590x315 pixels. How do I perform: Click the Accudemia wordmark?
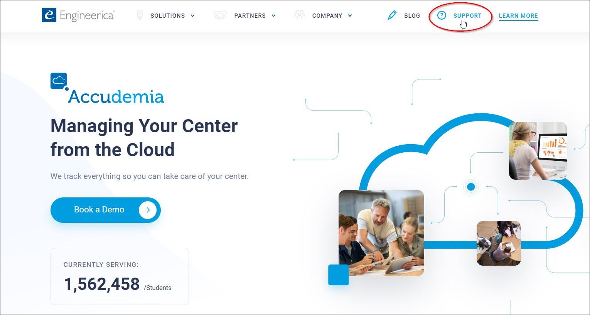116,97
